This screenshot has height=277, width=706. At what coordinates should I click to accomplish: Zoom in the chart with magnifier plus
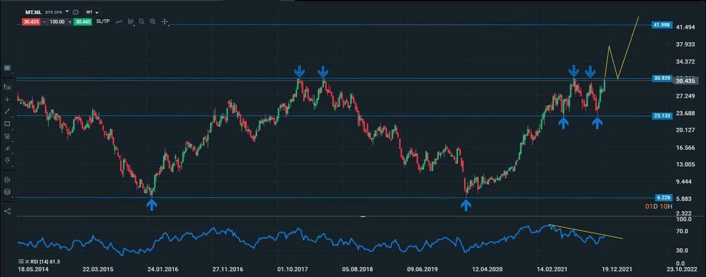pyautogui.click(x=153, y=22)
